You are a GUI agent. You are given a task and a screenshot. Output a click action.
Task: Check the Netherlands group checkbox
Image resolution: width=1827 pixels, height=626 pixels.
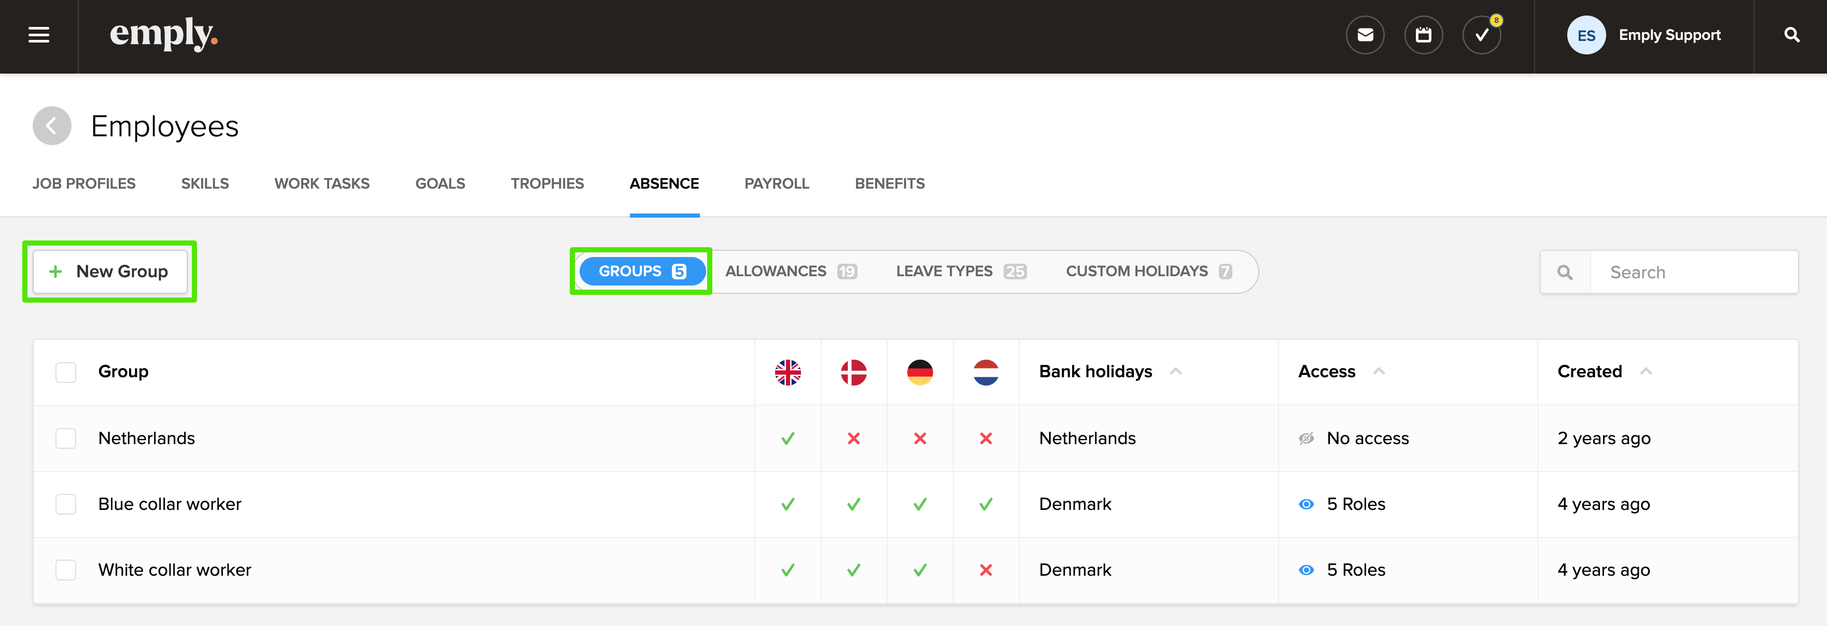[66, 438]
